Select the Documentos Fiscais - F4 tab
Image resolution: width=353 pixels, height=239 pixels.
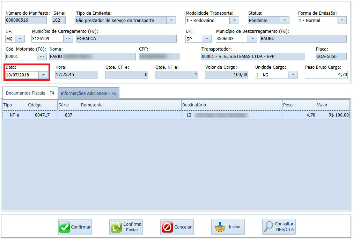pos(30,93)
